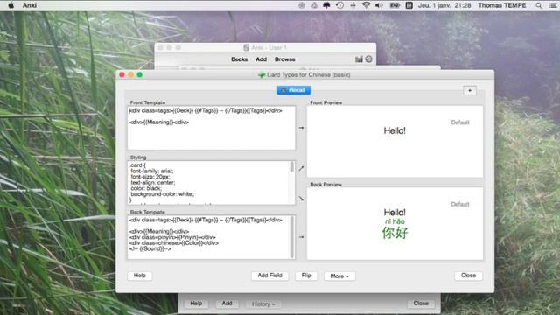Click the Time Machine menu bar icon
The width and height of the screenshot is (560, 315).
pos(339,5)
